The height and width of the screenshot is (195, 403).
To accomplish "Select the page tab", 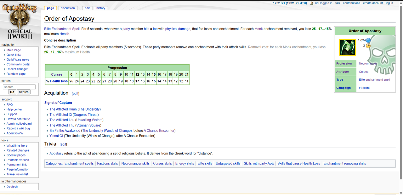I will [50, 8].
